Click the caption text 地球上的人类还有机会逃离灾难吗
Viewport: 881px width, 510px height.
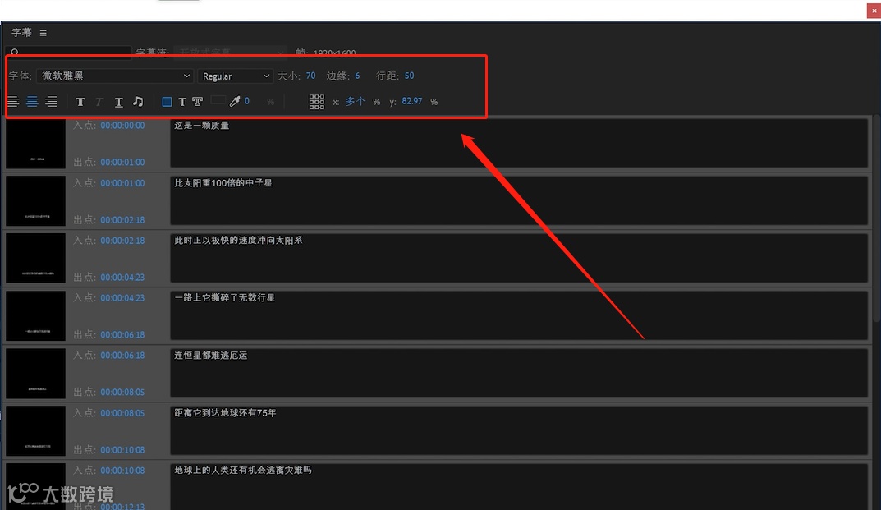(x=243, y=470)
